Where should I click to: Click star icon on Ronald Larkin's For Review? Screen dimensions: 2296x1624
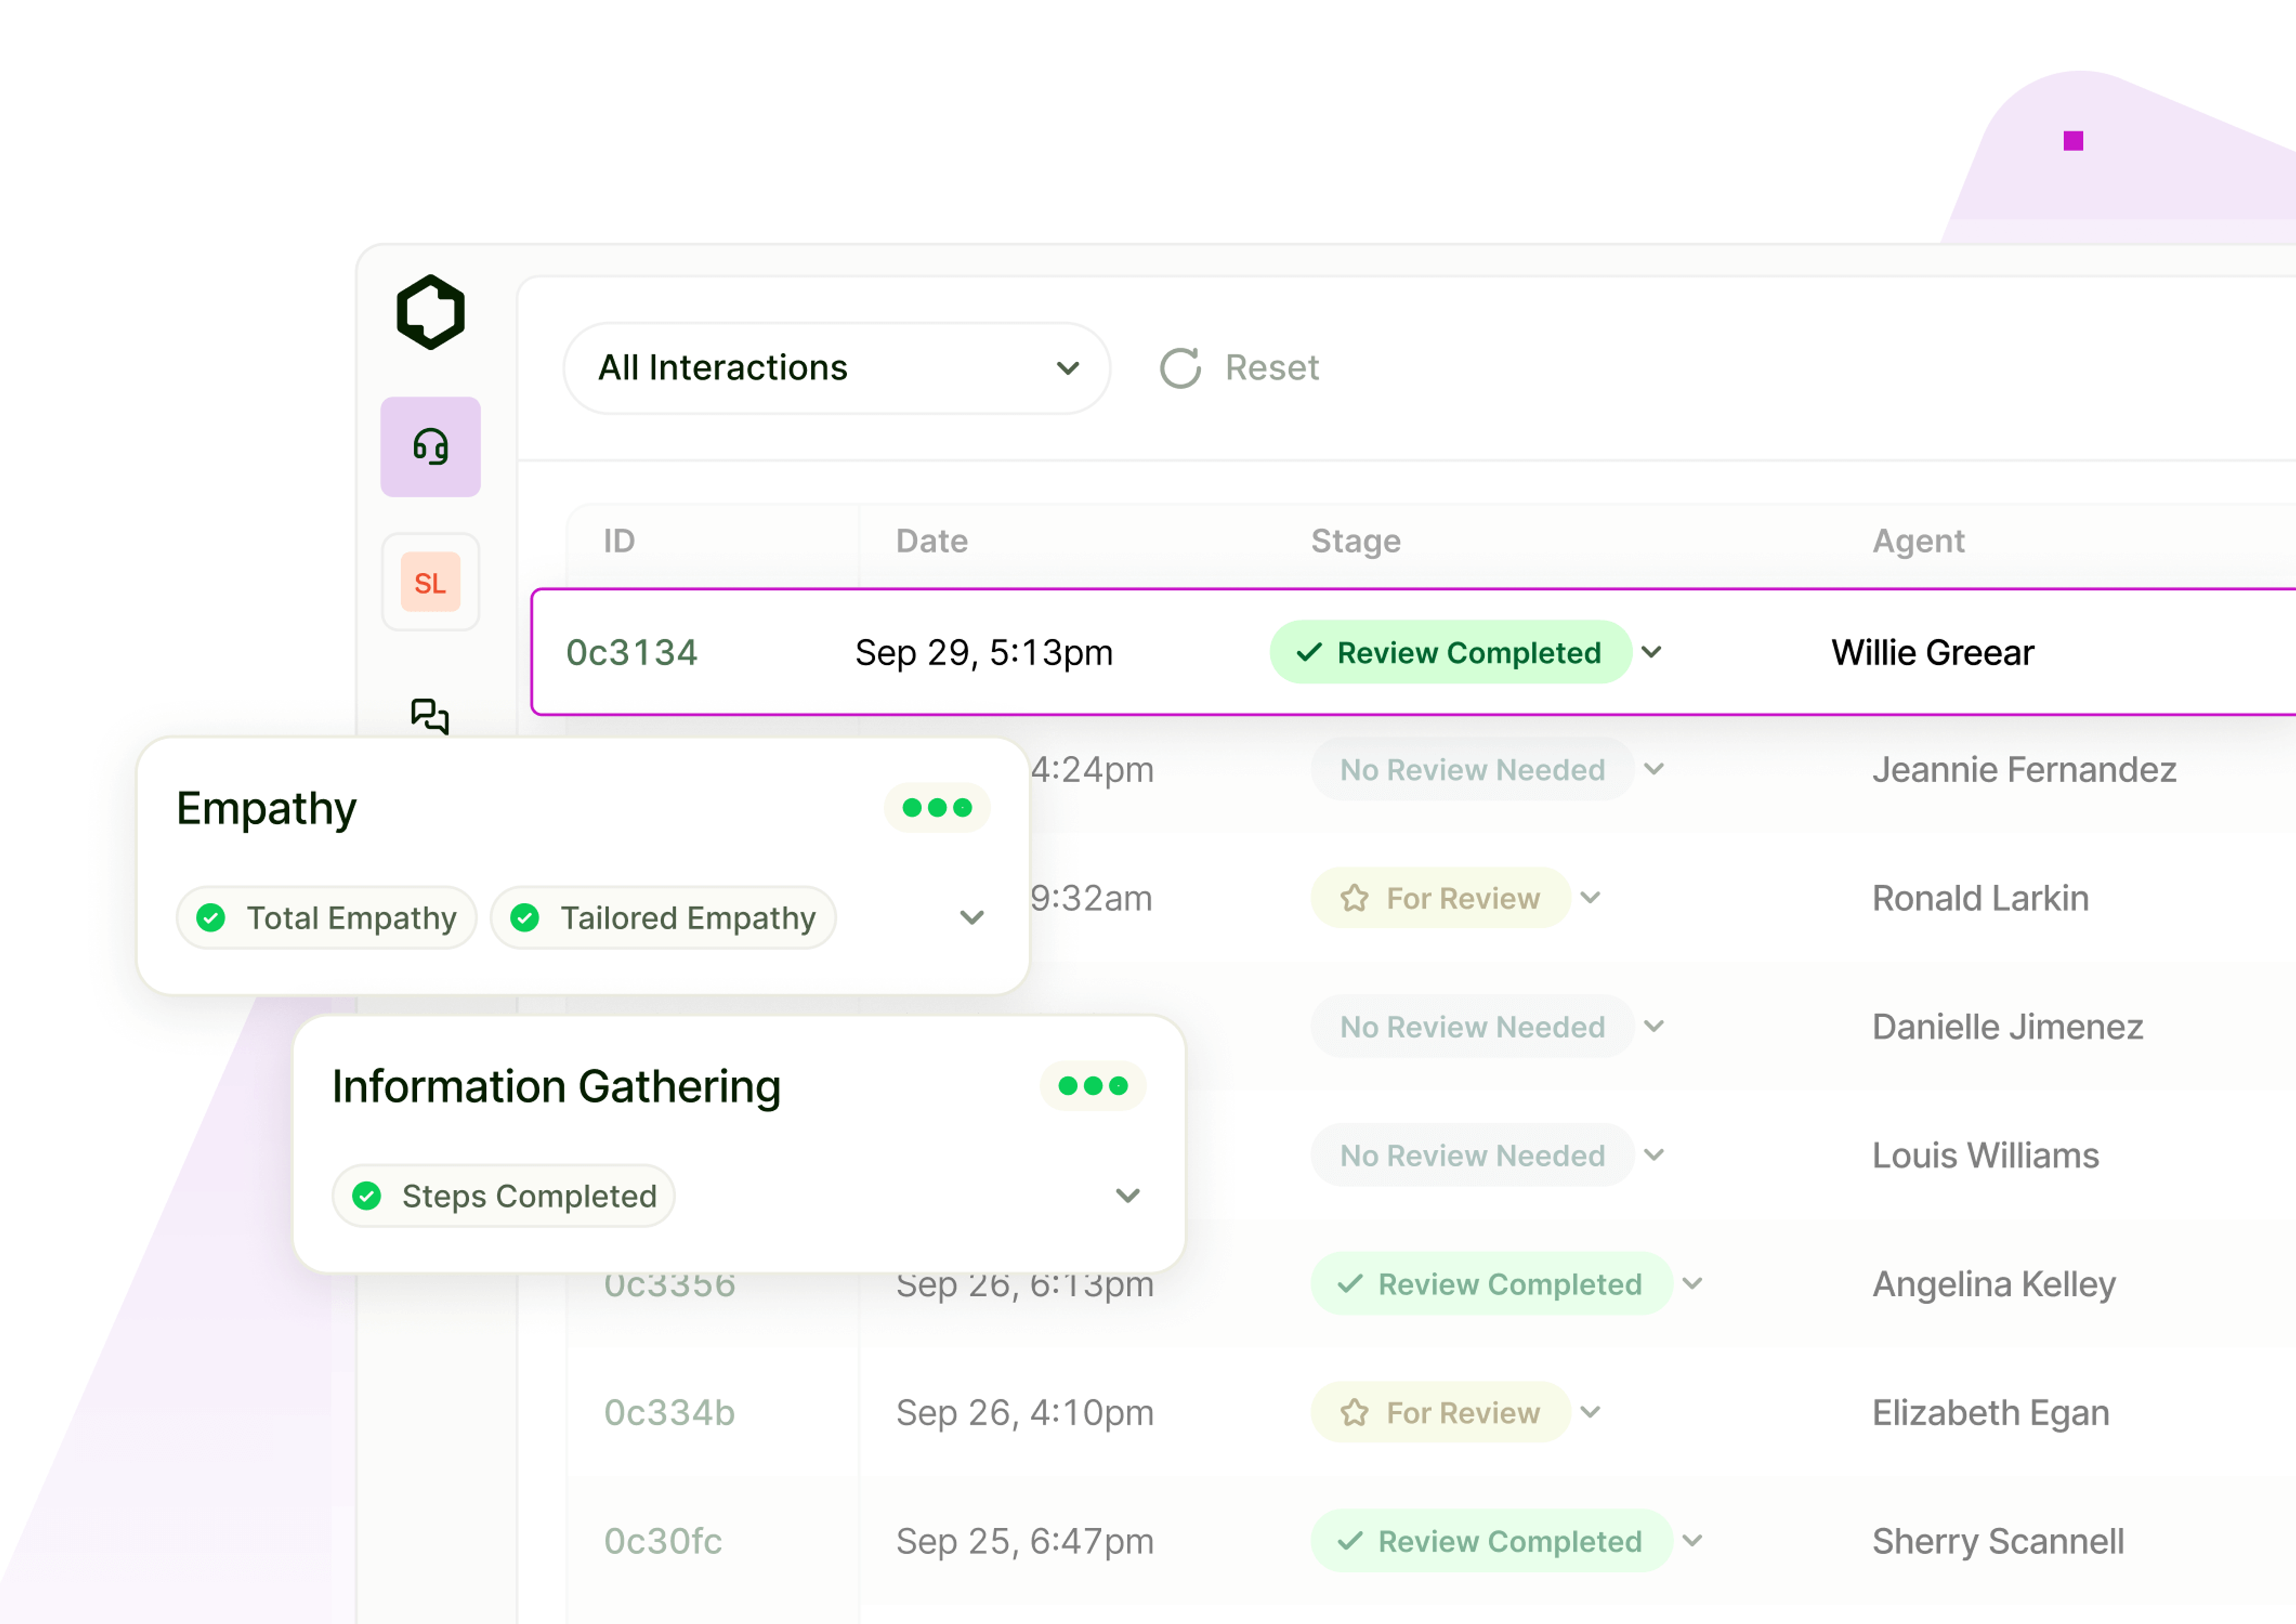(x=1354, y=898)
